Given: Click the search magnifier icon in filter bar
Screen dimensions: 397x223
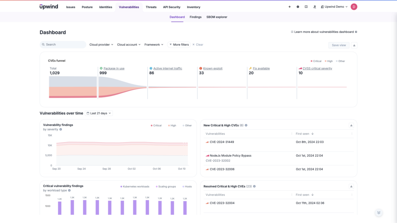Looking at the screenshot, I should point(43,44).
